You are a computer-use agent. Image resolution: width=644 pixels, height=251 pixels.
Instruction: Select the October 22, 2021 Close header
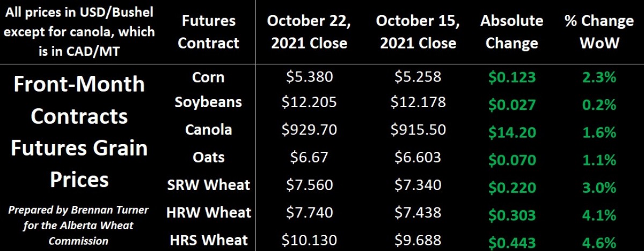tap(309, 32)
